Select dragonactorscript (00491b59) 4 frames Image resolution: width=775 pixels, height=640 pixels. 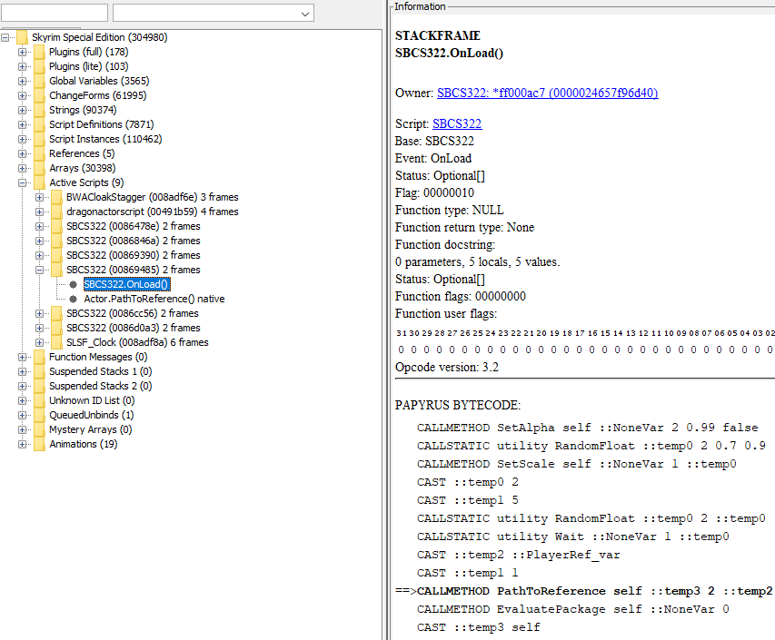tap(153, 212)
